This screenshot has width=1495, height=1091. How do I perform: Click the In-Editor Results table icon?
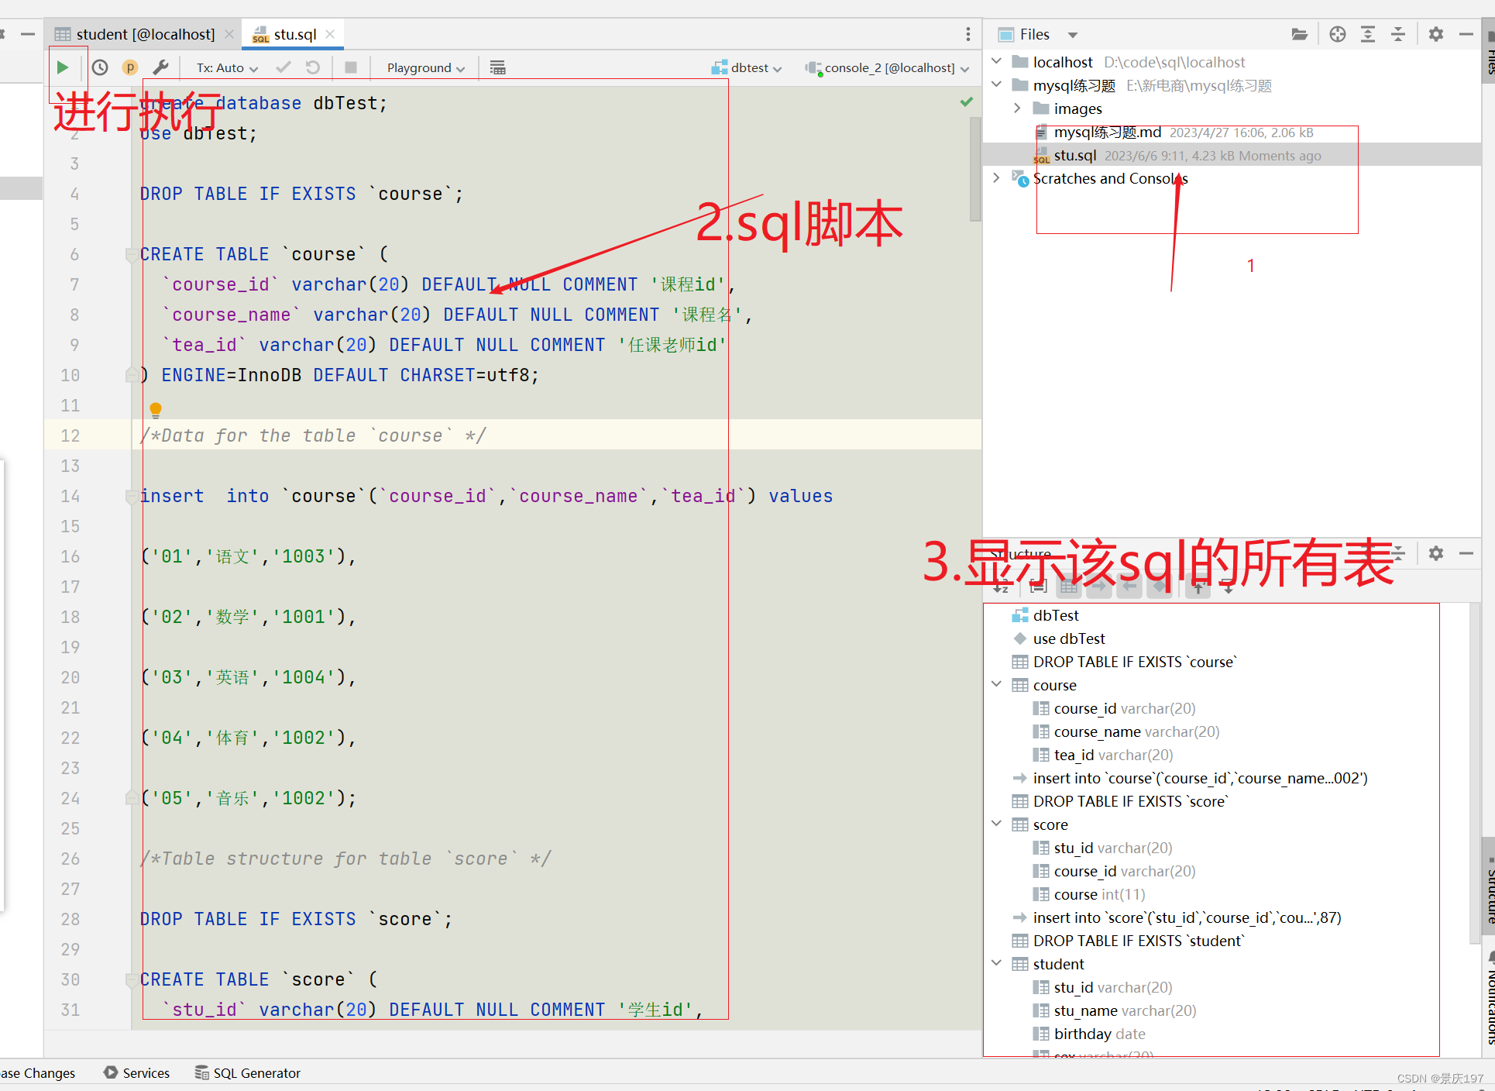pos(497,67)
